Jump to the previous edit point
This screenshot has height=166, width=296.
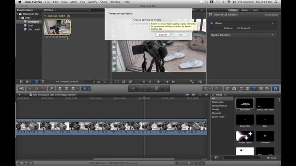[x=167, y=82]
